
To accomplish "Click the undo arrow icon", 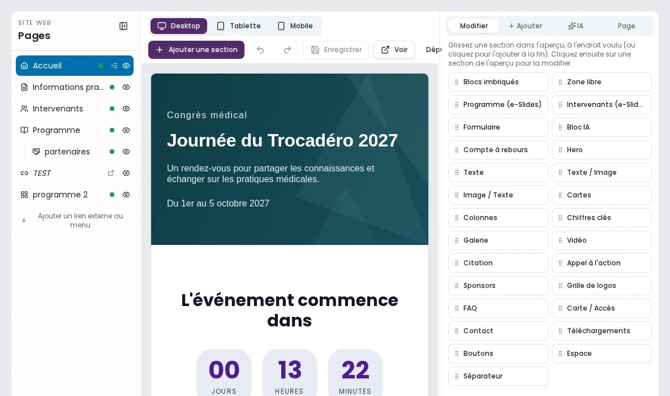I will point(260,50).
